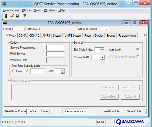Click the Roam Messages list box
This screenshot has height=127, width=152.
tap(53, 92)
